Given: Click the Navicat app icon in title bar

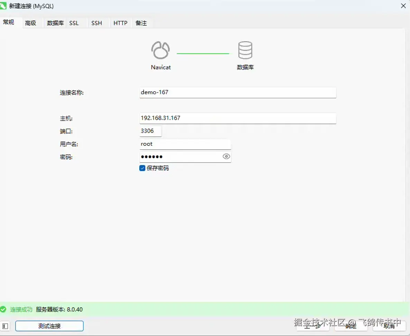Looking at the screenshot, I should click(x=3, y=6).
